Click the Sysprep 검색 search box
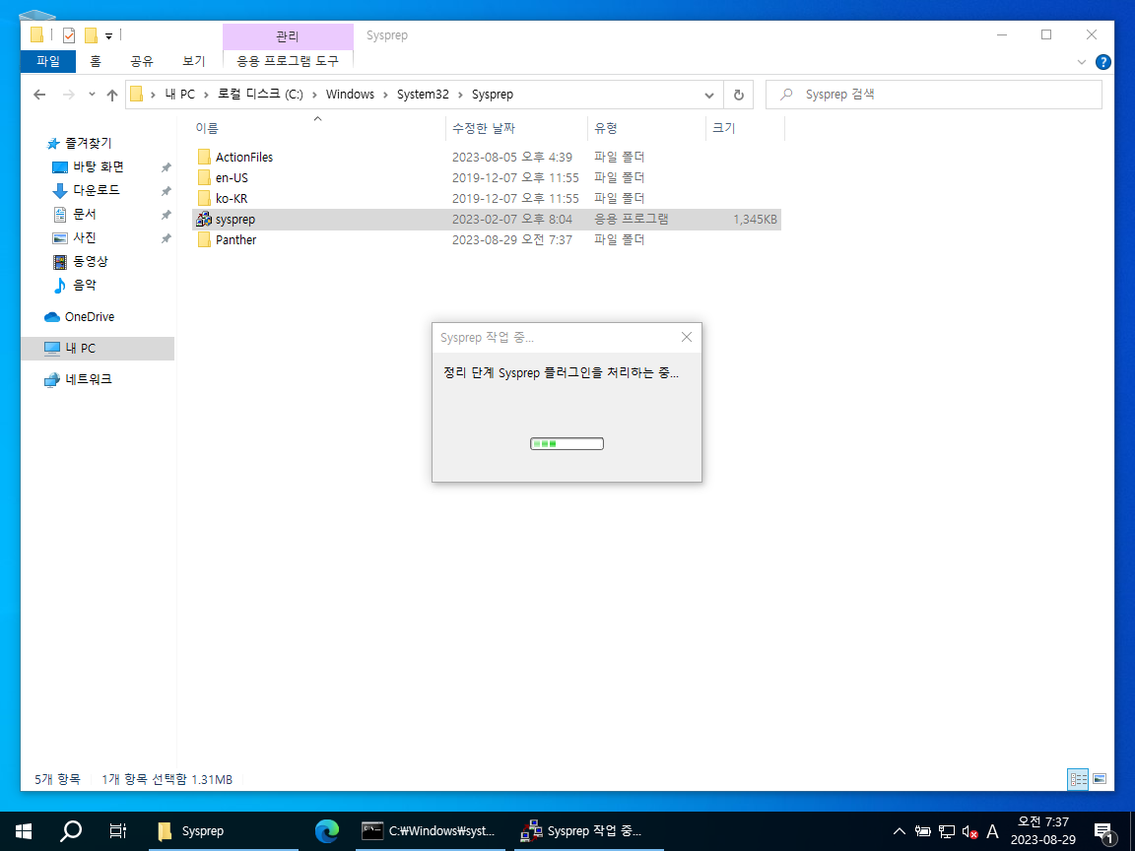 pos(934,95)
